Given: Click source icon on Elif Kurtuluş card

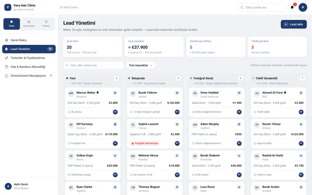Looking at the screenshot, I should click(x=115, y=124).
